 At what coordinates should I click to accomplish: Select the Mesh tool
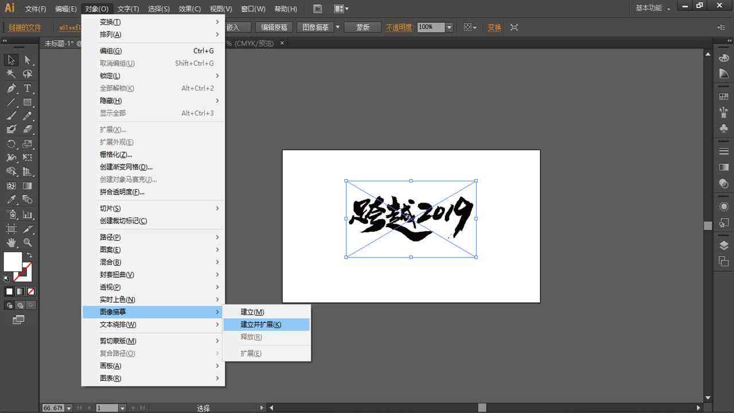tap(11, 186)
